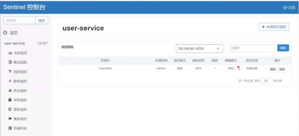Image resolution: width=299 pixels, height=136 pixels.
Task: Click the 快速失败 flow effect cell
Action: [252, 68]
